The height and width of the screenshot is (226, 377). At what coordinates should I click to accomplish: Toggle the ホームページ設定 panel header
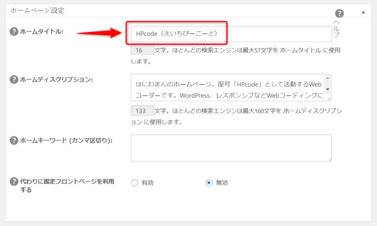point(162,10)
